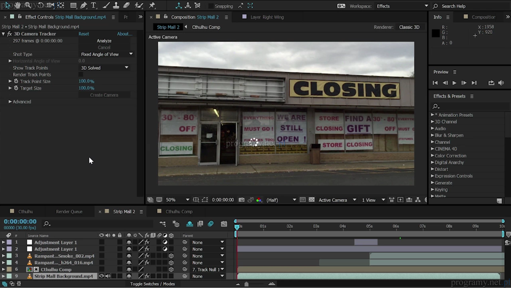Toggle the Snapping checkbox
Viewport: 511px width, 288px height.
click(x=211, y=6)
